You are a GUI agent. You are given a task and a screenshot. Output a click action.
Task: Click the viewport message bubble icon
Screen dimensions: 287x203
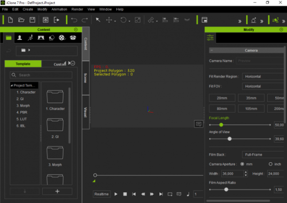point(198,124)
